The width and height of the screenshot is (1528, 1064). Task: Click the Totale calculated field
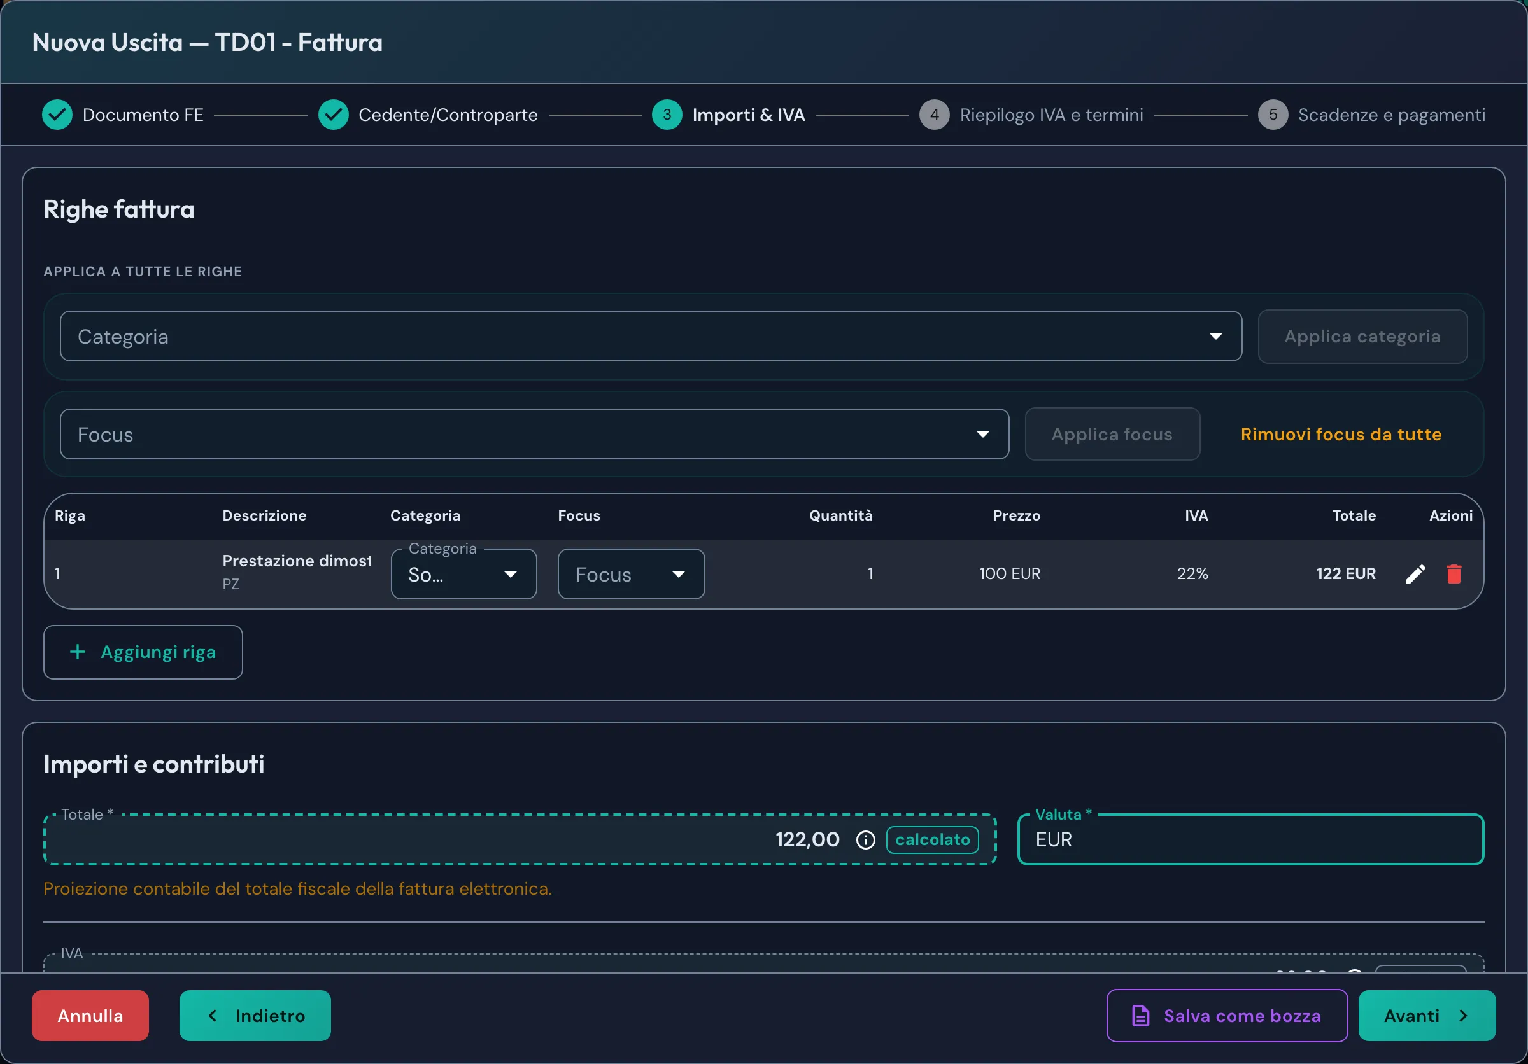520,840
